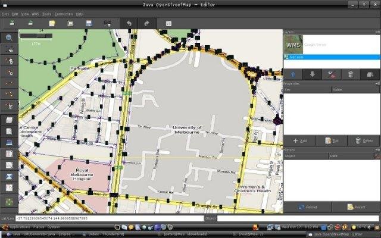Viewport: 381px width, 238px height.
Task: Toggle the map-sheet dialog button above green arrows
Action: pos(9,188)
